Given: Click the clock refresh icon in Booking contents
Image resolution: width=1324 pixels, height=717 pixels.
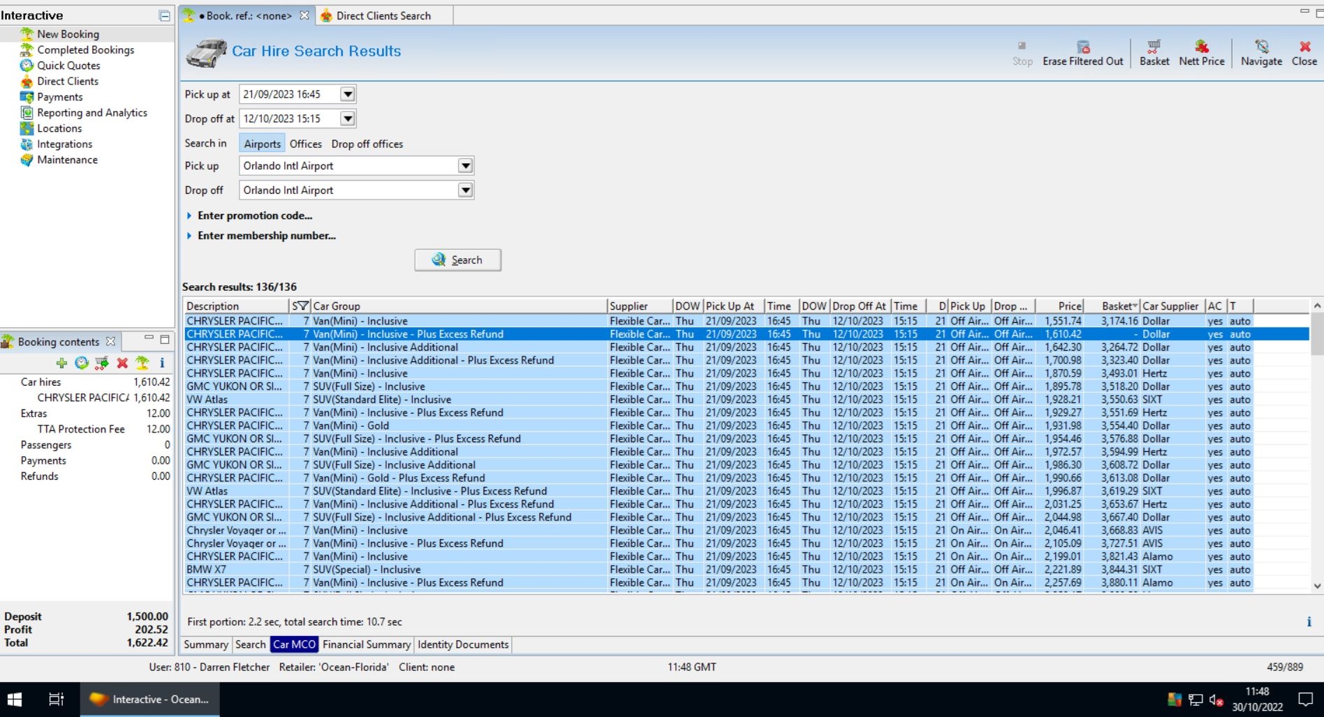Looking at the screenshot, I should [x=82, y=363].
